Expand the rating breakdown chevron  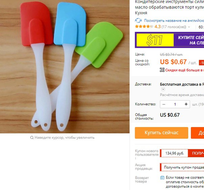point(189,27)
